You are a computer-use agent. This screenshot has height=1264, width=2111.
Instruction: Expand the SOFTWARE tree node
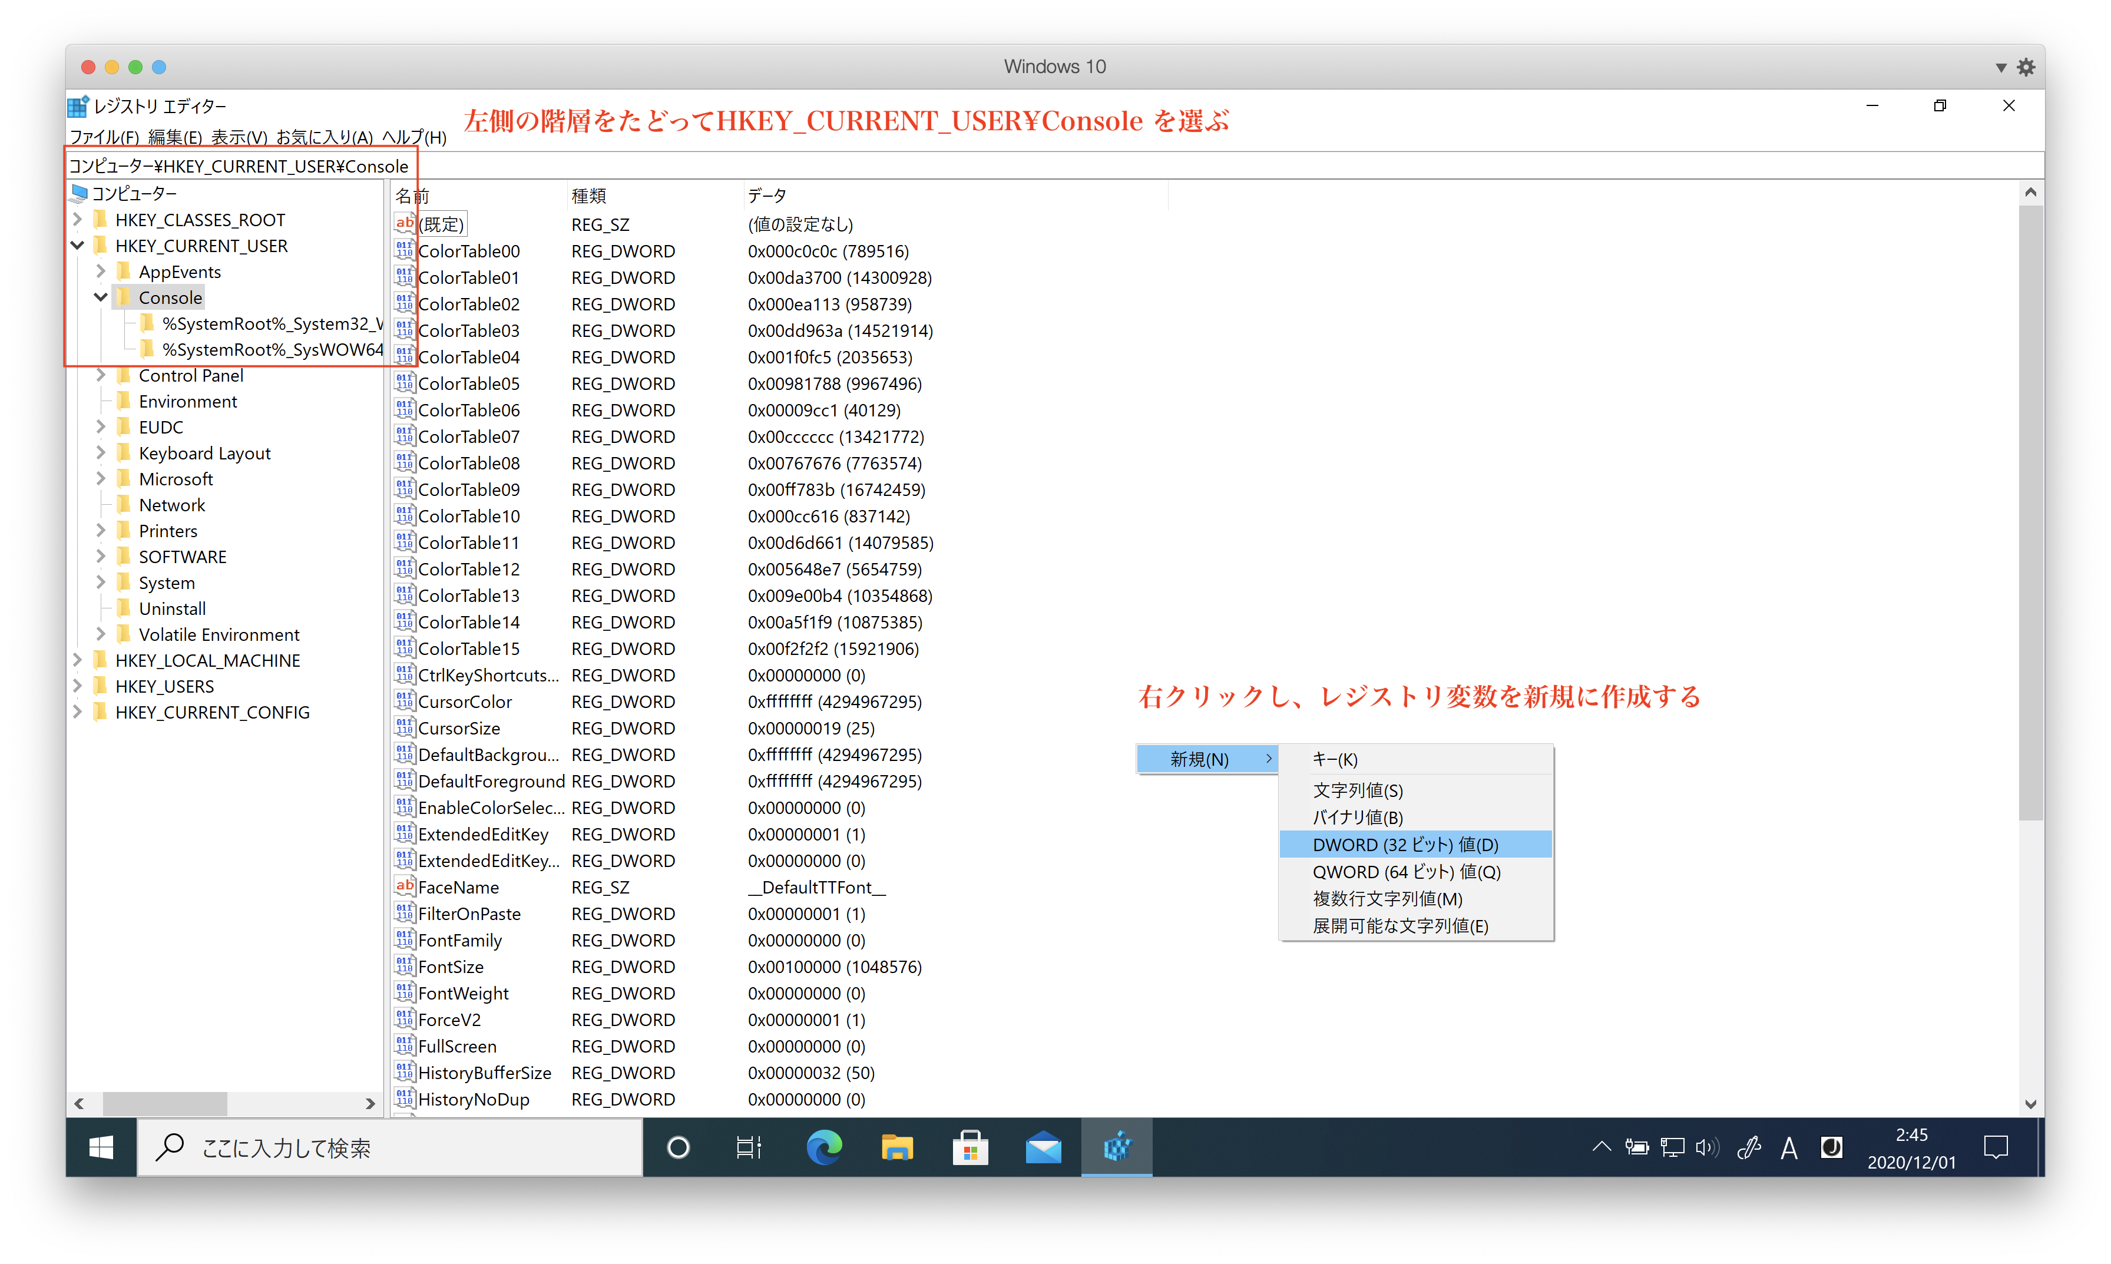[x=101, y=556]
